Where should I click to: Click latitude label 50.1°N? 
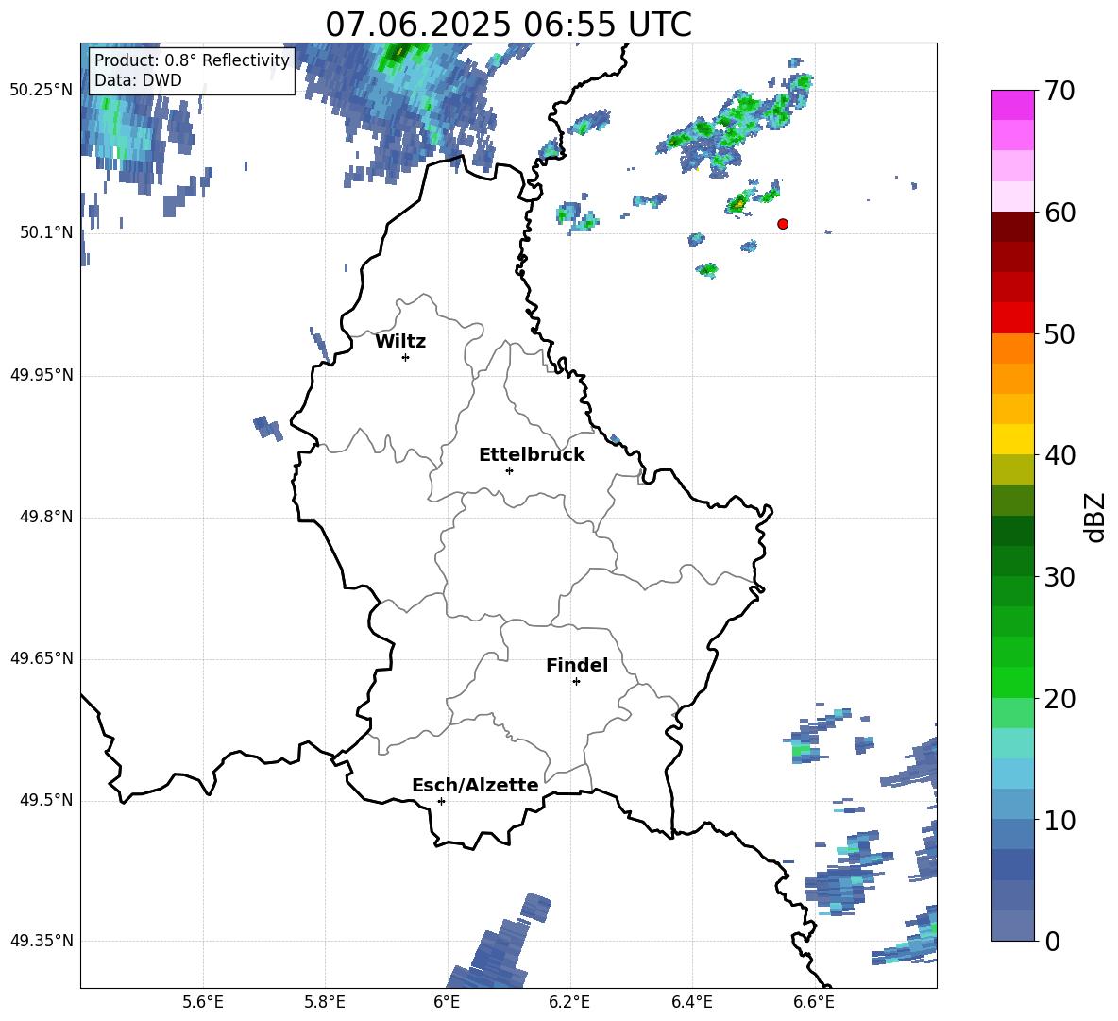pyautogui.click(x=46, y=233)
